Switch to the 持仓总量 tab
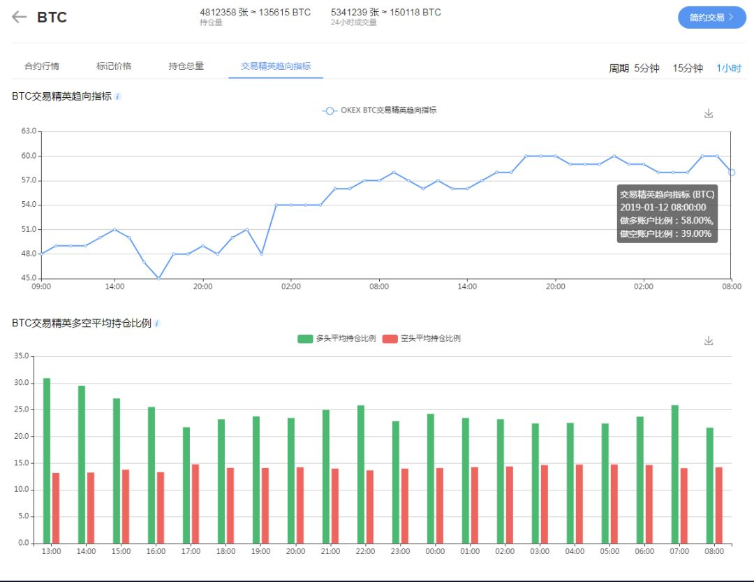754x582 pixels. [x=186, y=66]
